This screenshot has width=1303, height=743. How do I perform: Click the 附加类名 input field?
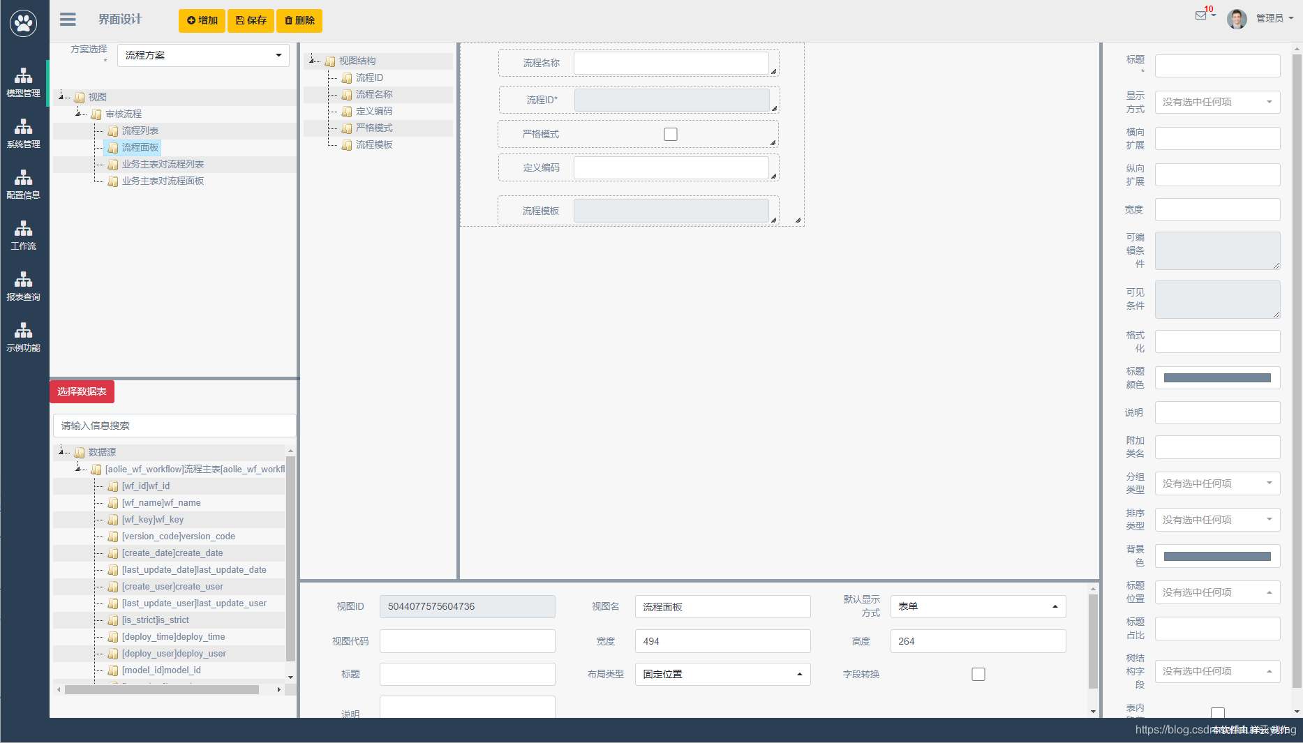coord(1217,447)
